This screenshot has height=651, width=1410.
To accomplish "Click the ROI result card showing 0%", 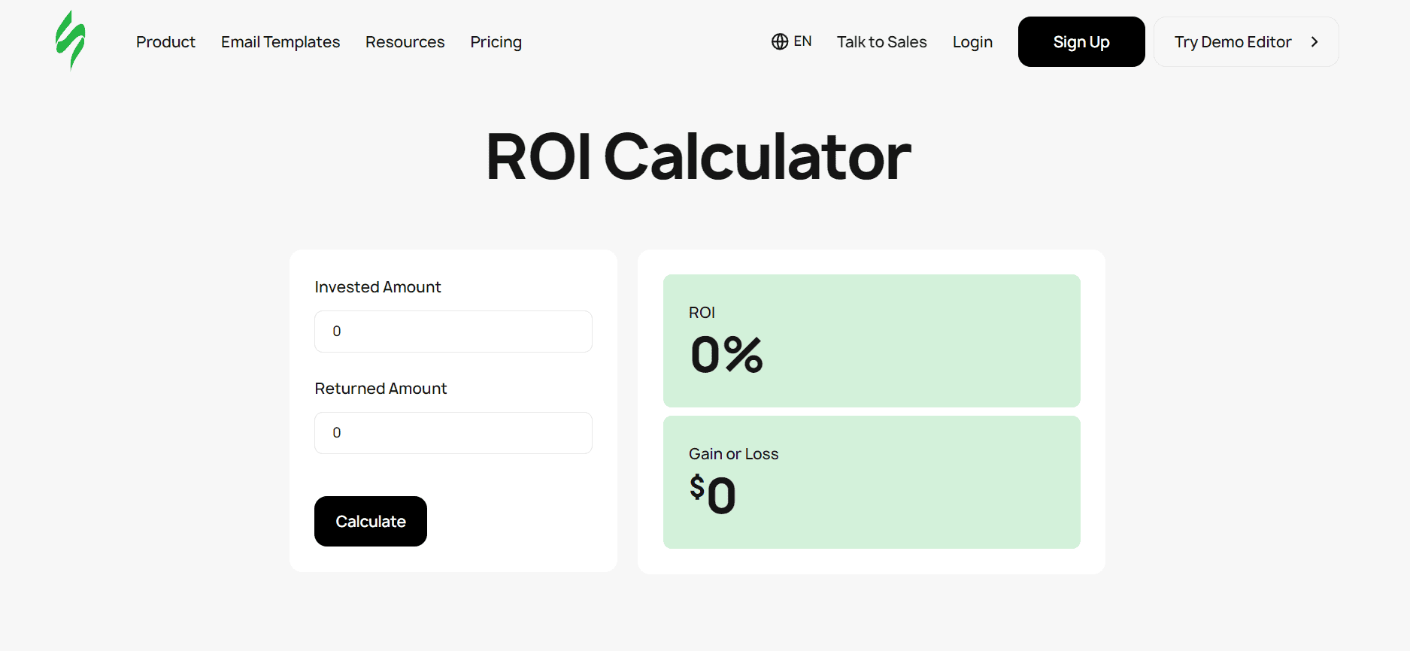I will click(871, 341).
